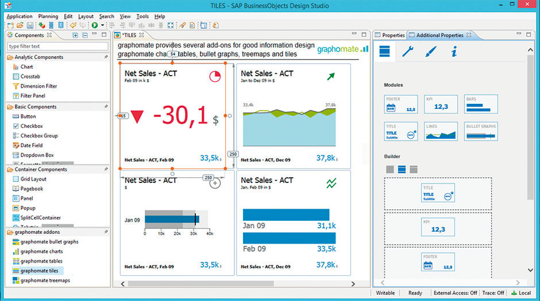Click the FOOTER module in Modules section
Image resolution: width=540 pixels, height=301 pixels.
tap(401, 104)
